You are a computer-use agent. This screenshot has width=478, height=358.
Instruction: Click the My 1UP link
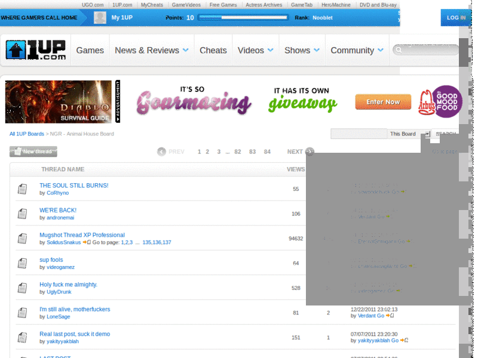122,18
